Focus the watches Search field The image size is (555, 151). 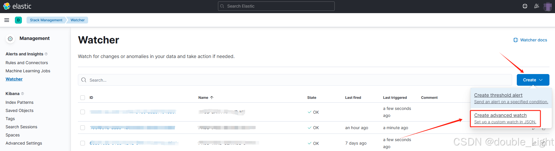[x=295, y=80]
